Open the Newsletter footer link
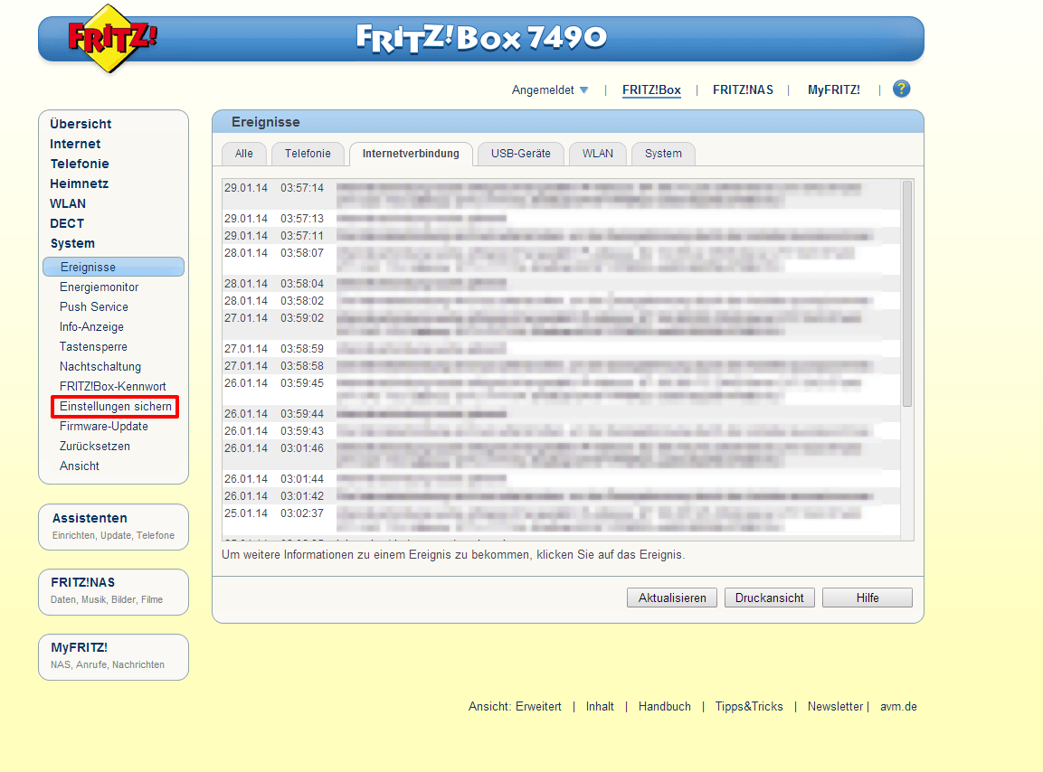 point(835,706)
